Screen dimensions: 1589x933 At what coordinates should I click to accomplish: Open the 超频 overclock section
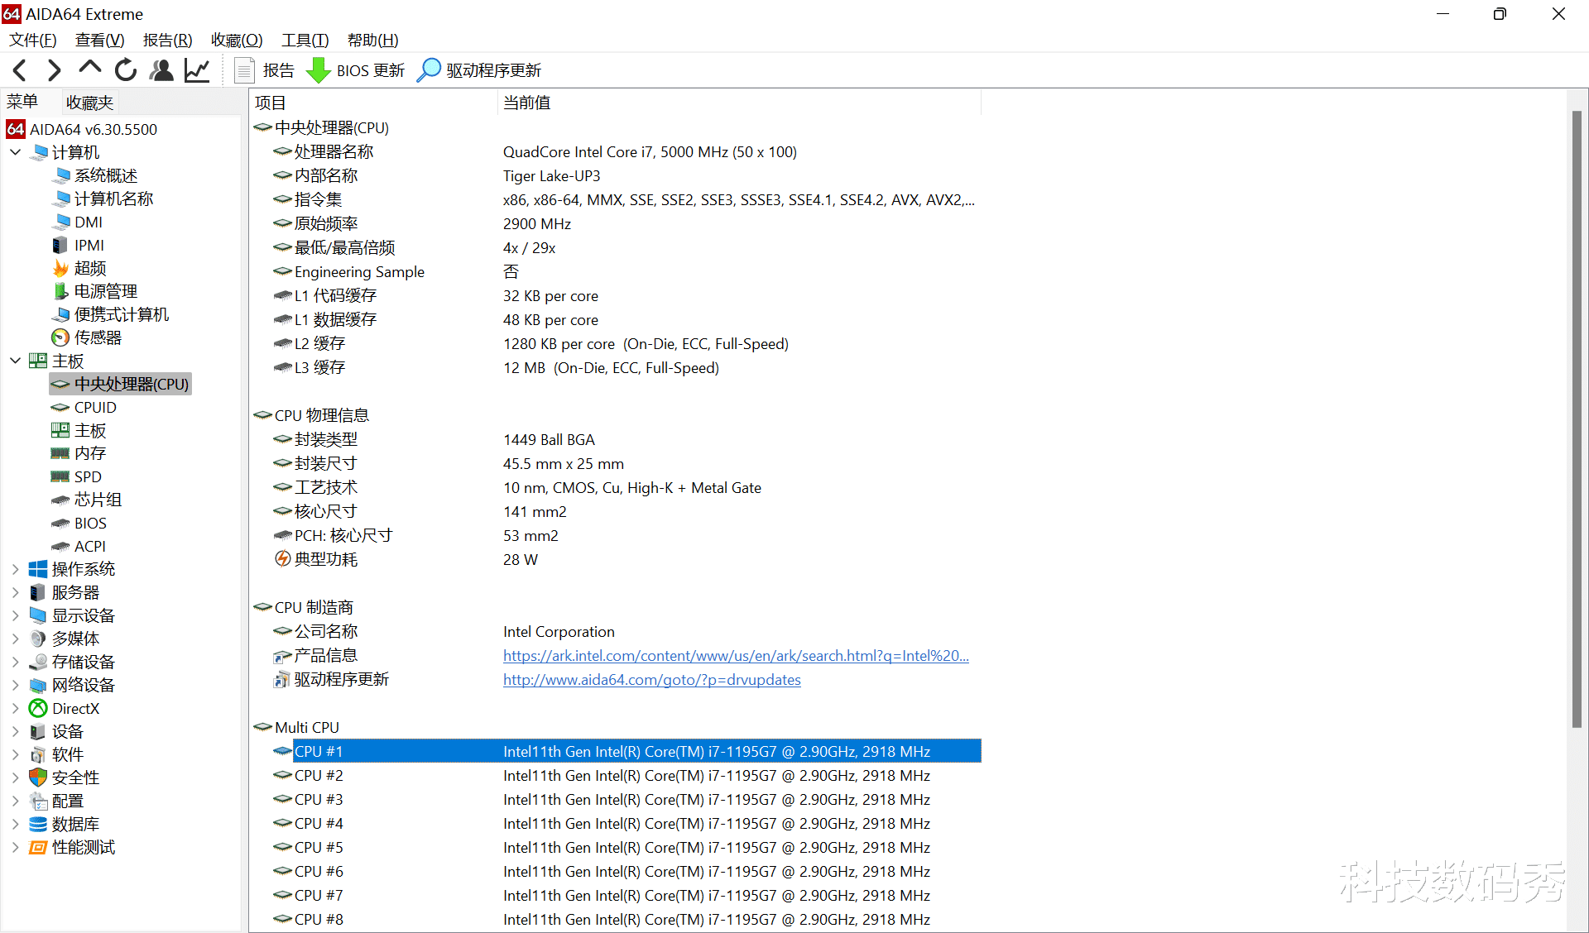point(89,267)
